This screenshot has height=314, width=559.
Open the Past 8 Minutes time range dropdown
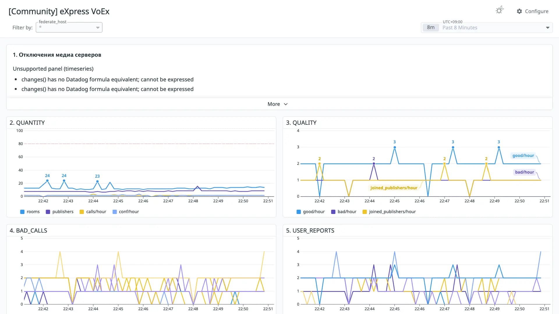tap(487, 28)
